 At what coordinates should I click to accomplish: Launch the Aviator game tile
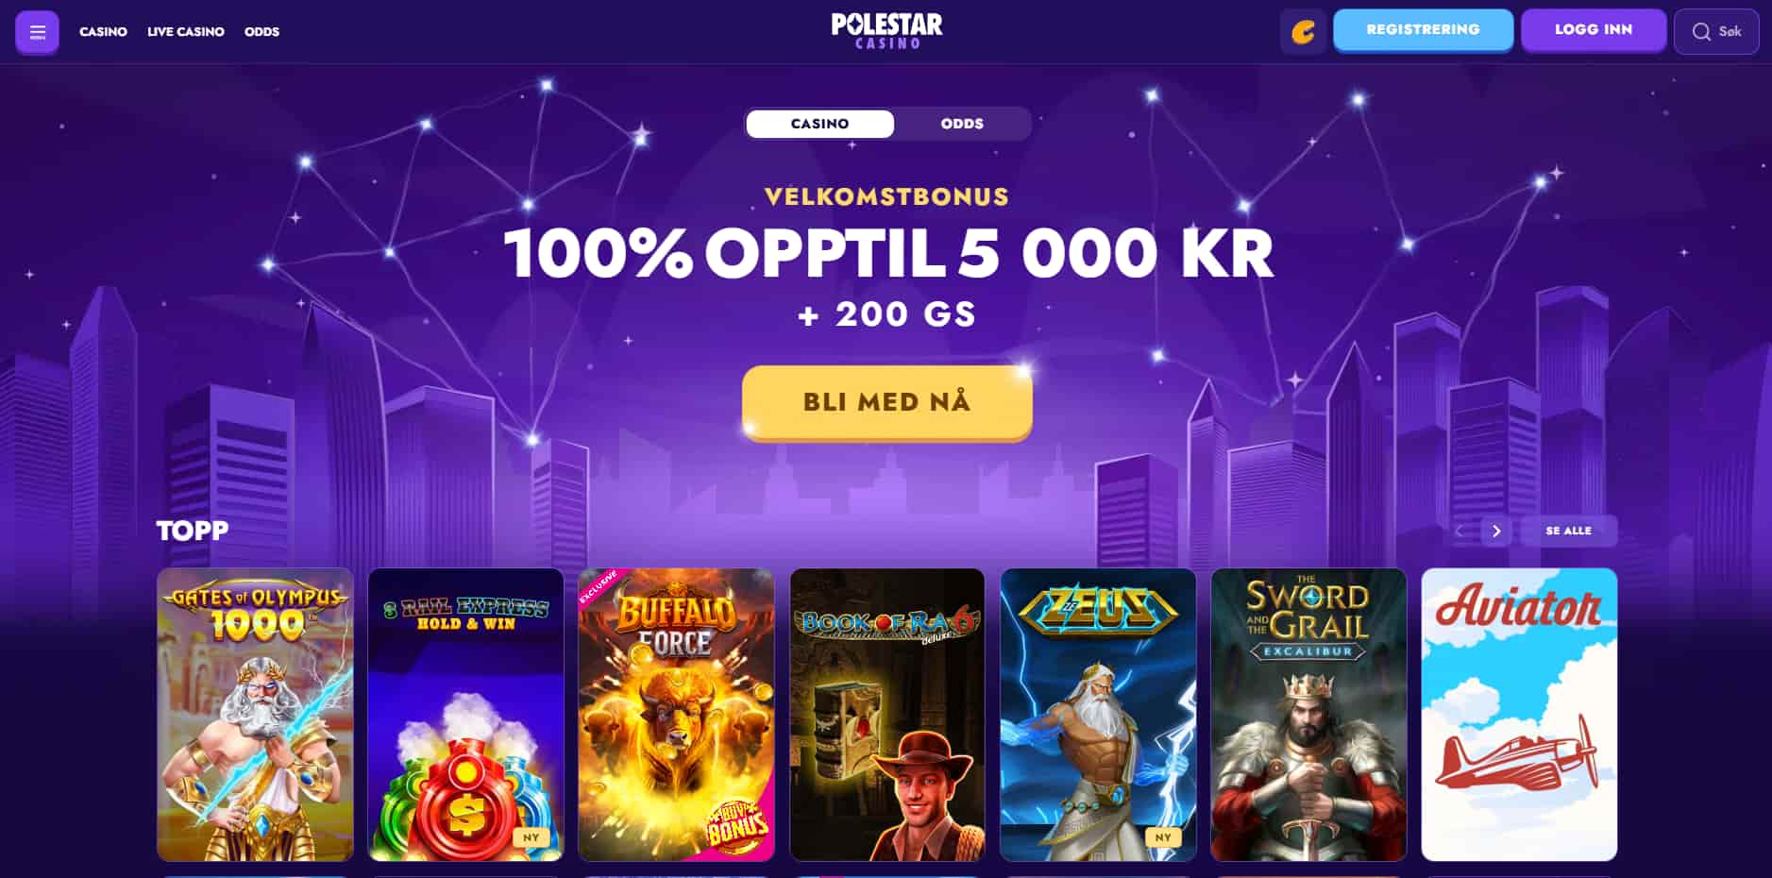1519,715
